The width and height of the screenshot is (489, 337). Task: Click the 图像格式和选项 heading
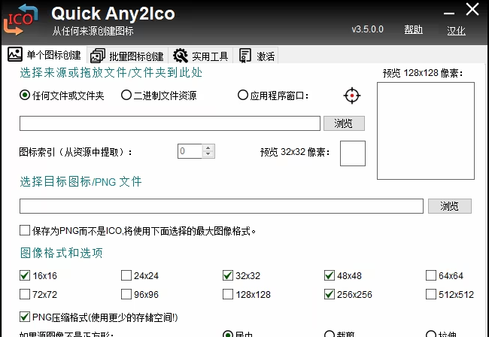[x=62, y=253]
